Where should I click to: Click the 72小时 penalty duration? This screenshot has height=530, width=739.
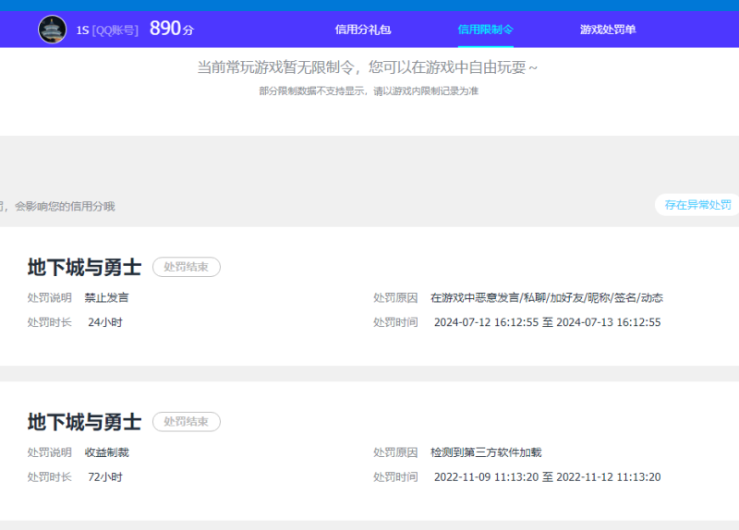[x=105, y=477]
